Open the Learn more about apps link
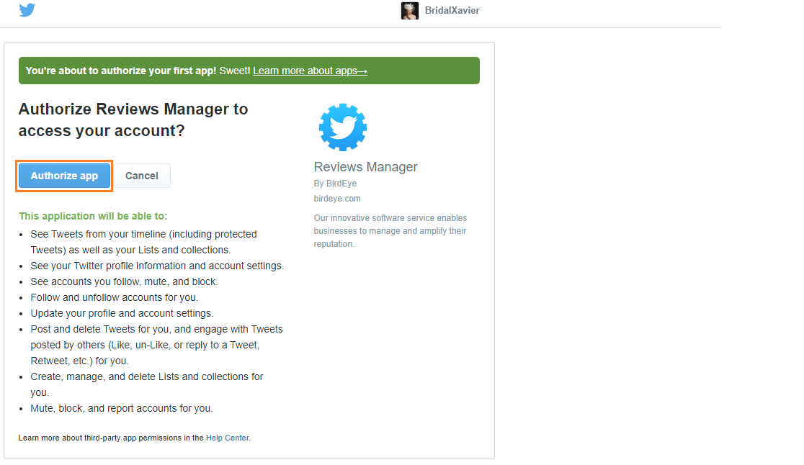Image resolution: width=804 pixels, height=465 pixels. (x=310, y=71)
